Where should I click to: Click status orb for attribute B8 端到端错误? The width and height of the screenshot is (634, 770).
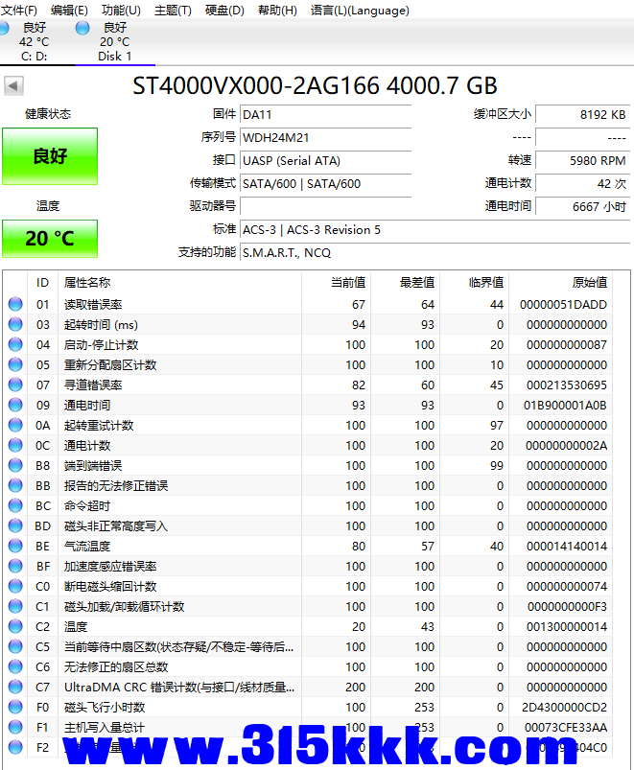15,465
